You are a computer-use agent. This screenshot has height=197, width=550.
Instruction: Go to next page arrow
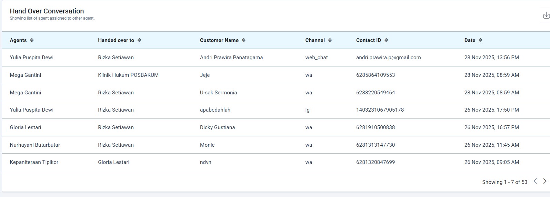(545, 181)
